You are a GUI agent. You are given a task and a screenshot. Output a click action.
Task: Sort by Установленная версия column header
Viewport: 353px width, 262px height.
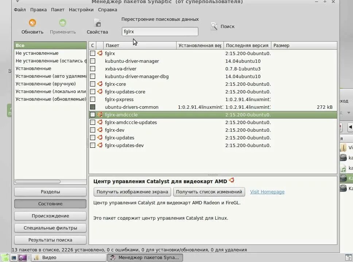click(200, 46)
